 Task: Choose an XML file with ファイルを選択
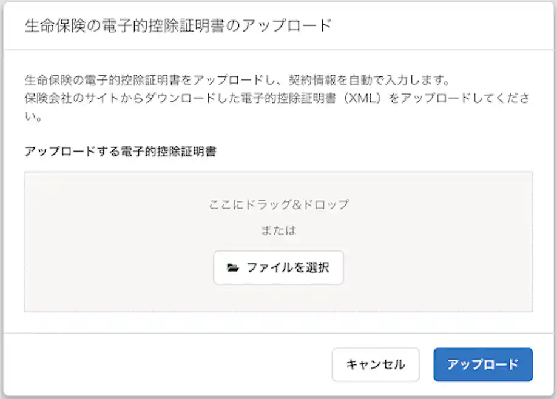pyautogui.click(x=278, y=267)
